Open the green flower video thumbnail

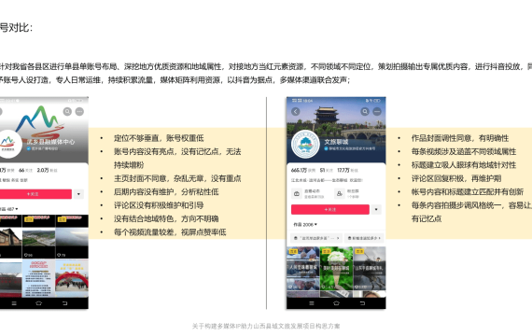pyautogui.click(x=336, y=268)
